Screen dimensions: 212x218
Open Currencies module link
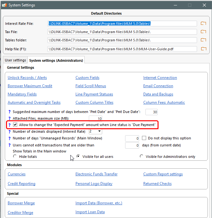point(17,174)
